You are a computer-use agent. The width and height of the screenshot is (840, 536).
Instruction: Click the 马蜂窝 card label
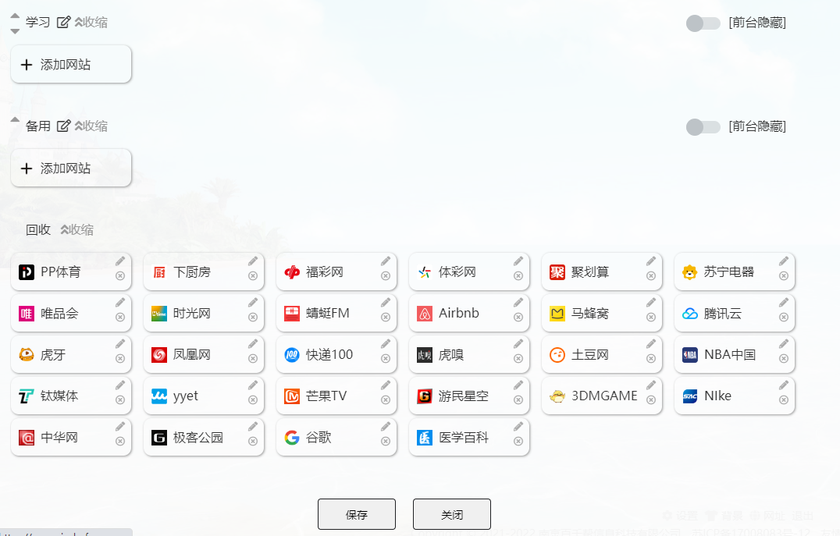590,313
